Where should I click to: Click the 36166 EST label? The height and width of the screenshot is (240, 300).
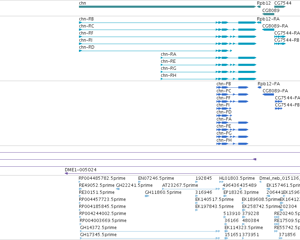pyautogui.click(x=232, y=221)
